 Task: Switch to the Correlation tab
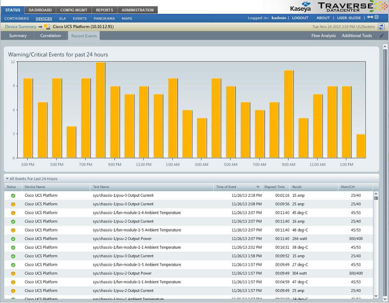pyautogui.click(x=50, y=36)
